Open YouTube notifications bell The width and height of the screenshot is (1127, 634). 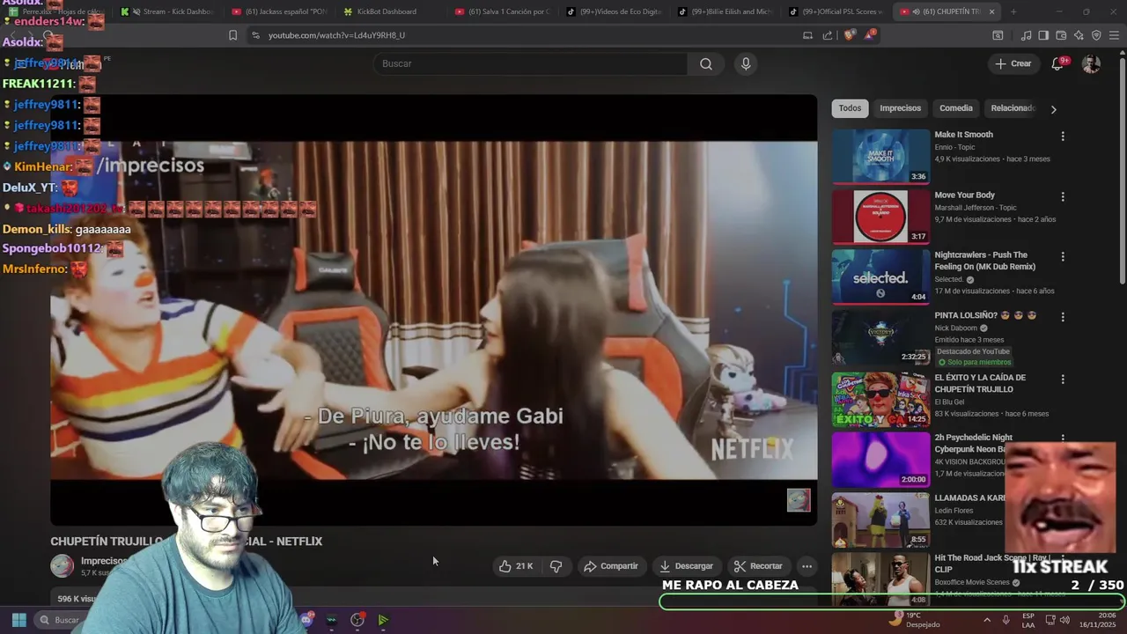[1057, 63]
